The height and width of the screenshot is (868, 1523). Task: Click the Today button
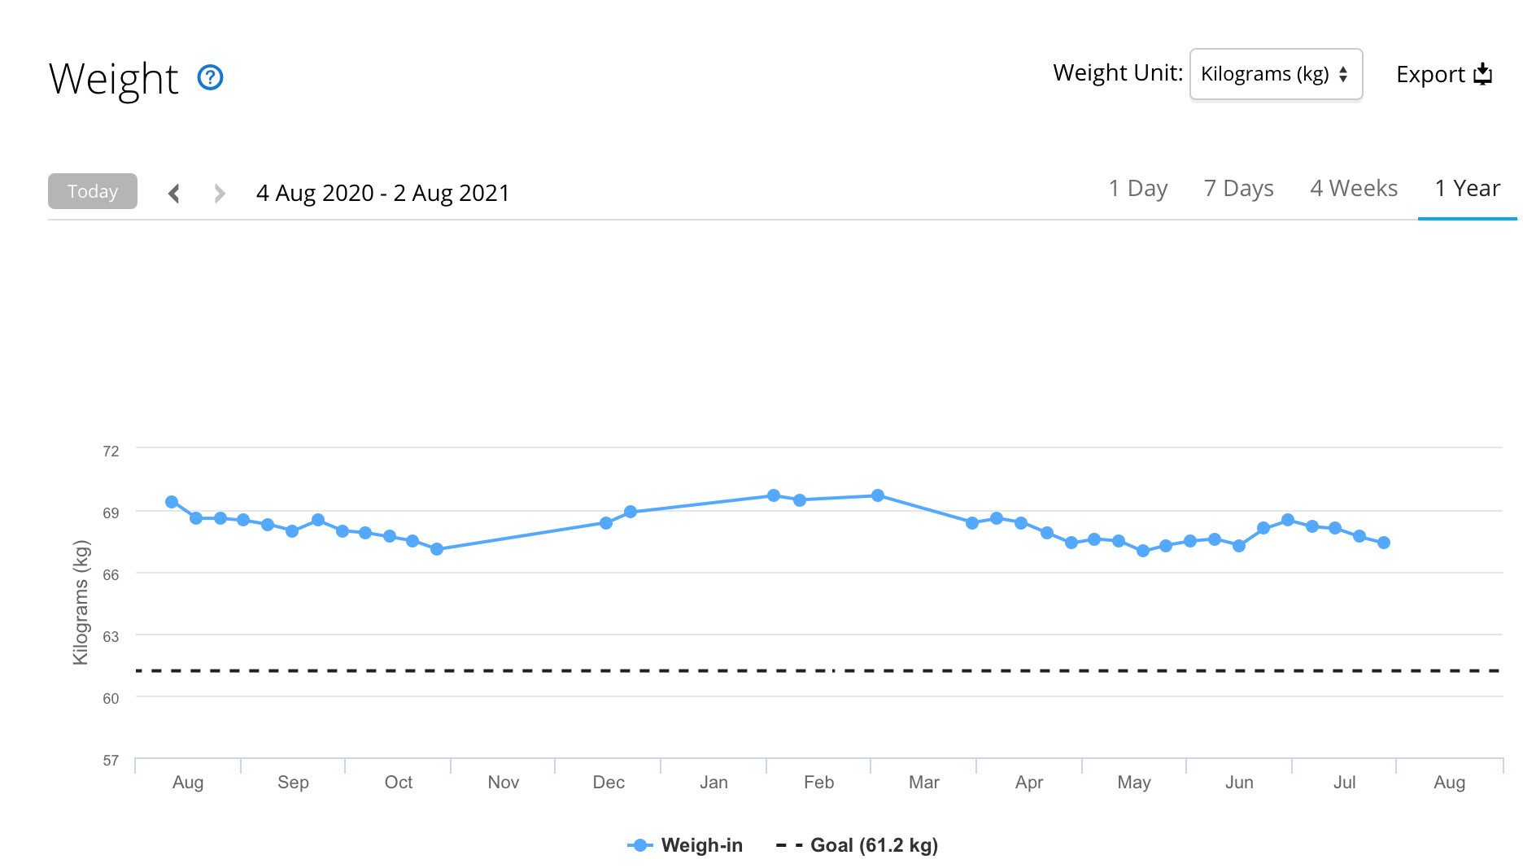(93, 191)
